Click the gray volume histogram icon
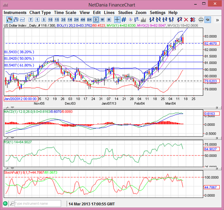224x210 pixels. (x=143, y=20)
